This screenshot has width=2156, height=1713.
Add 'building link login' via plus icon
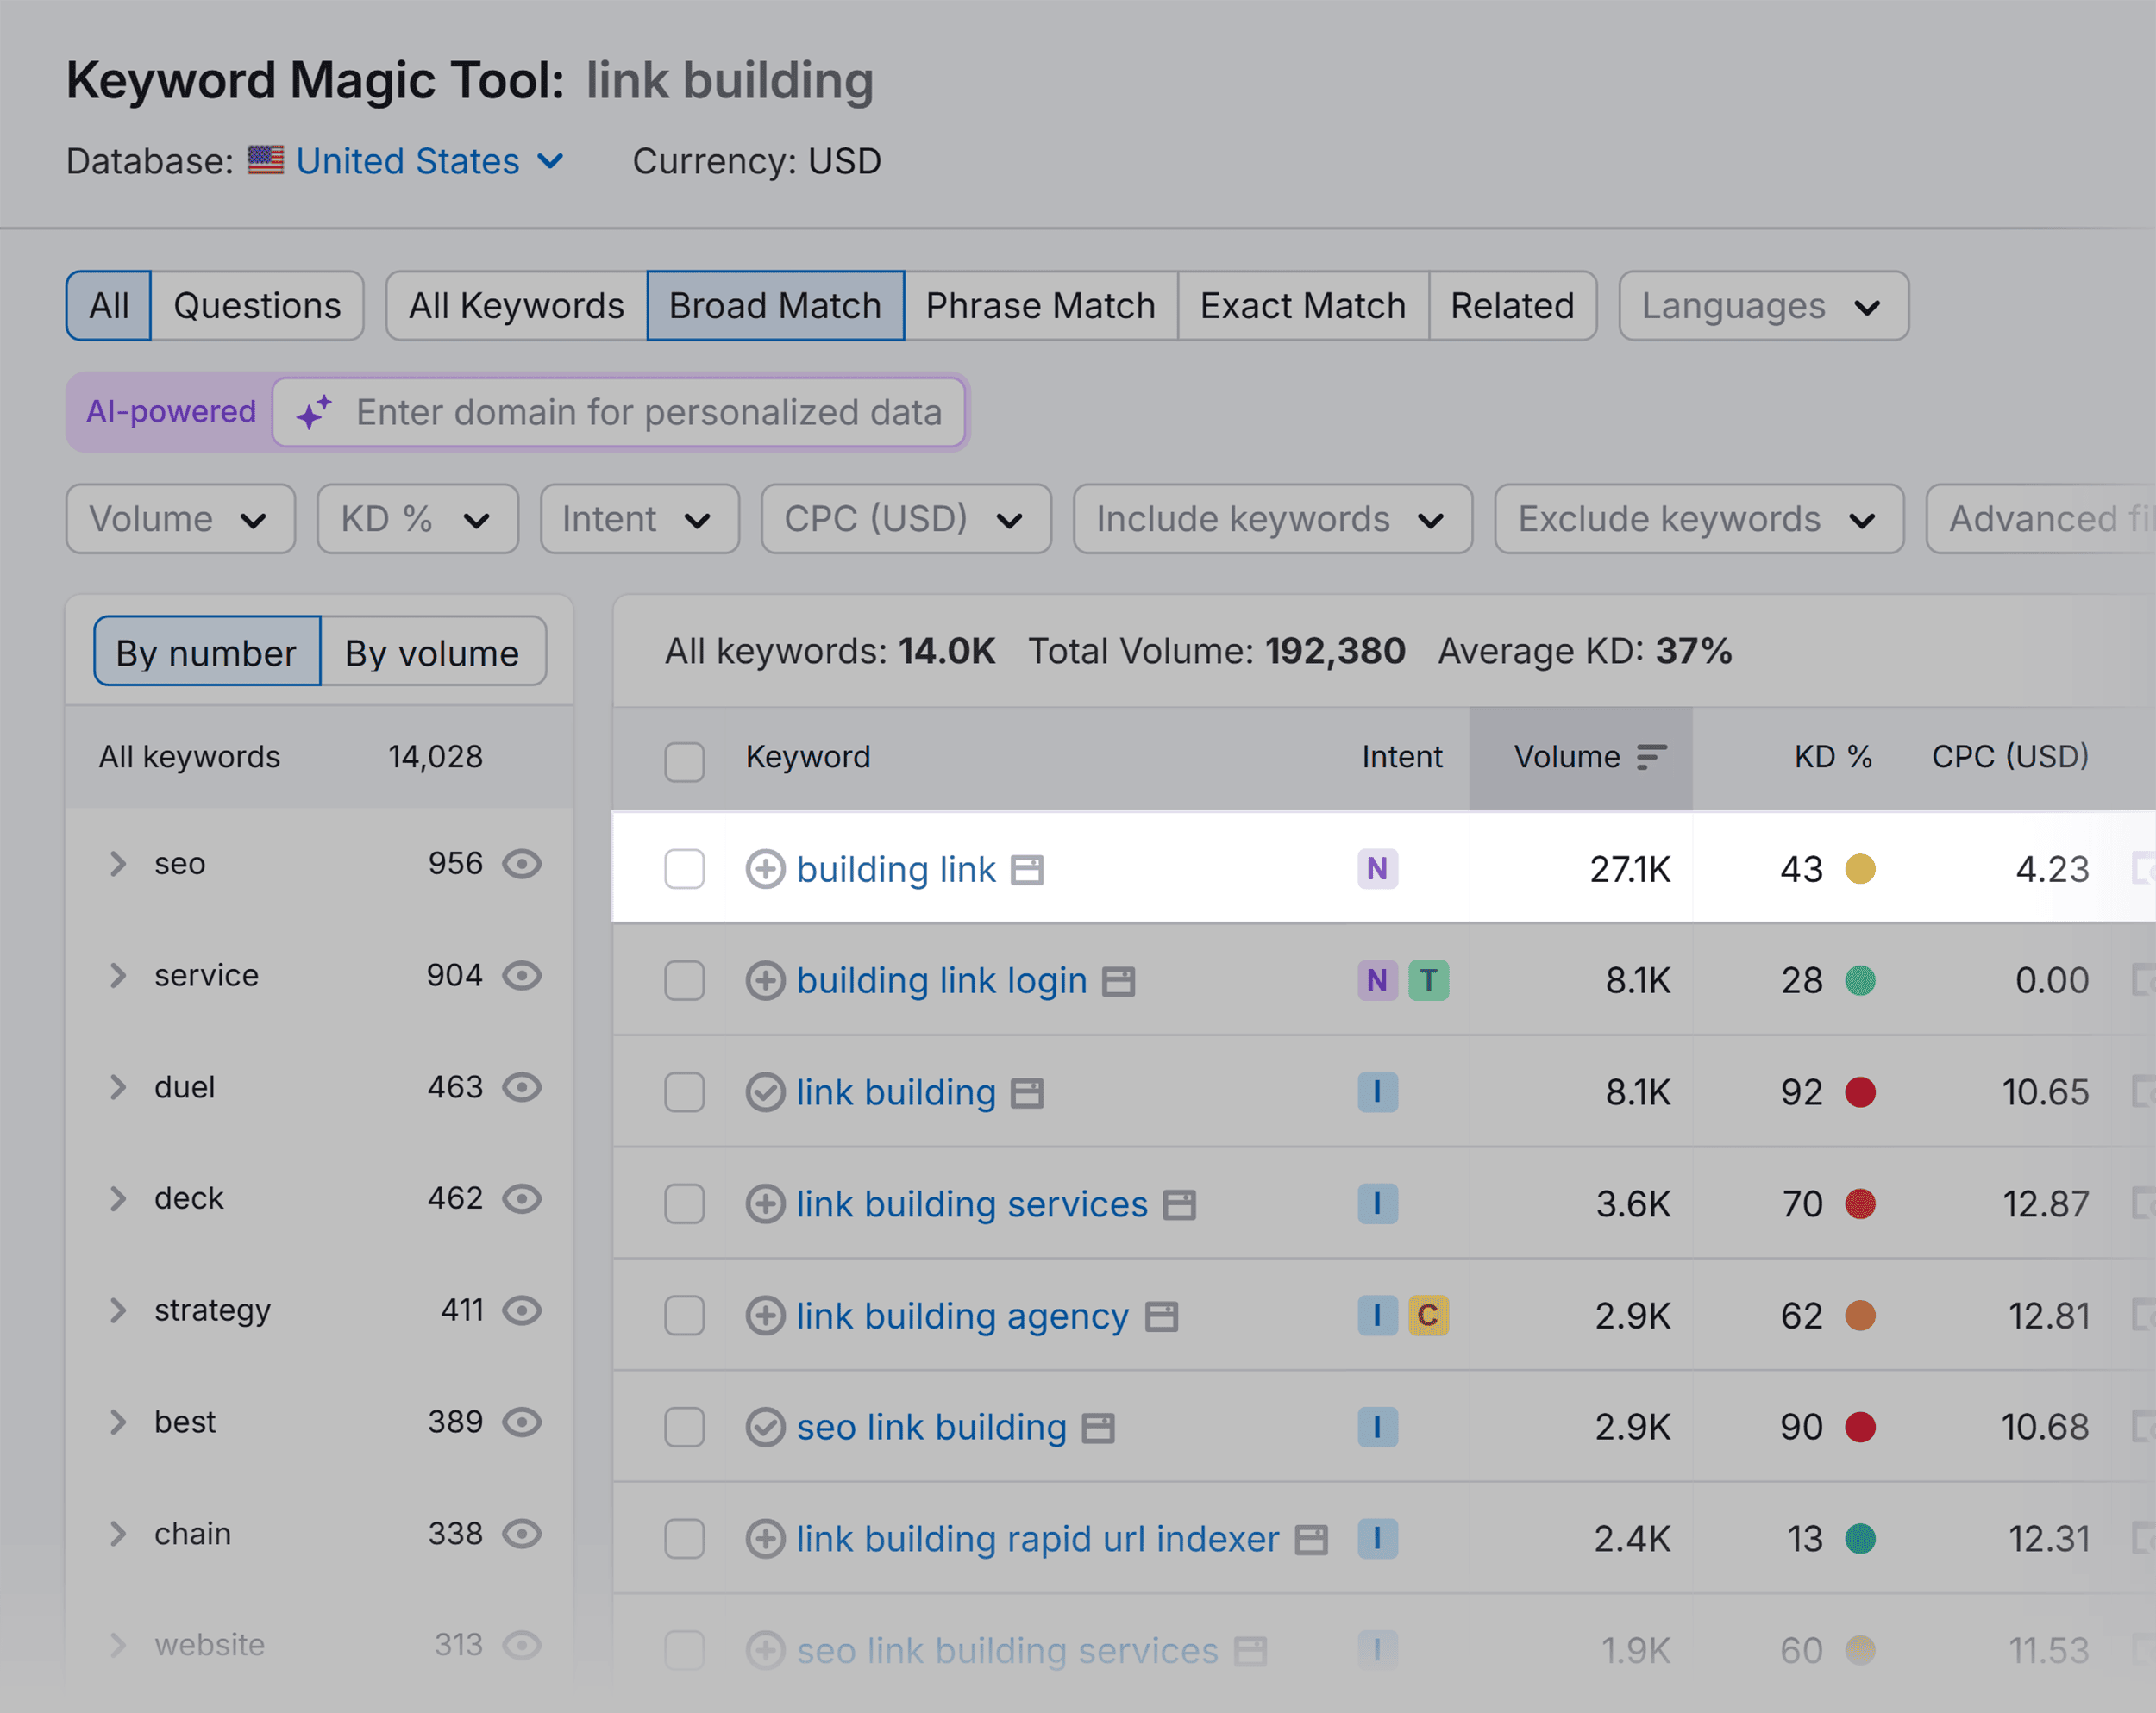point(765,980)
